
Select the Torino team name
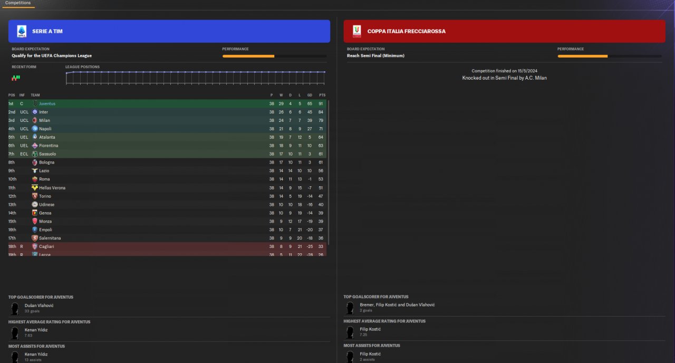45,196
